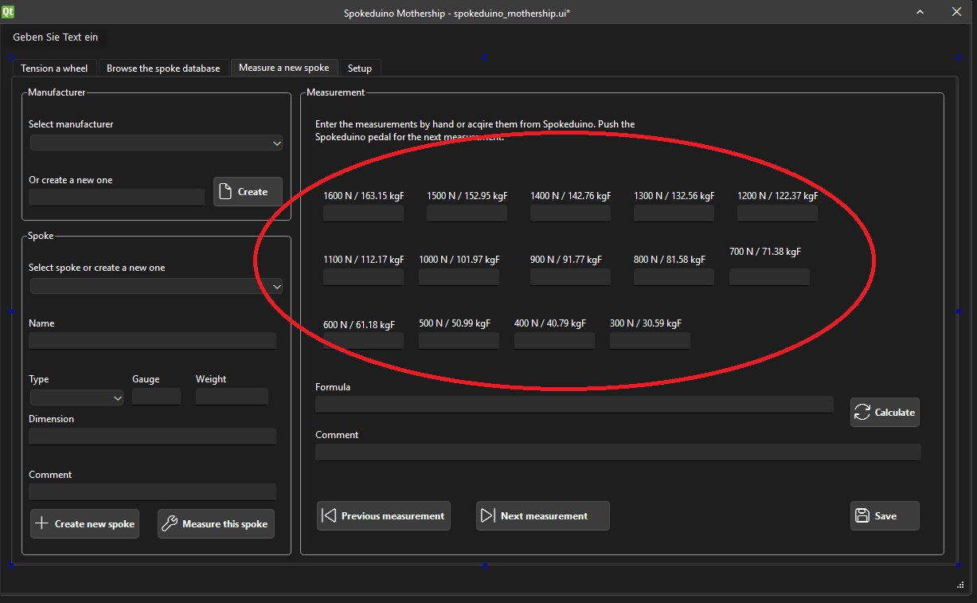Image resolution: width=977 pixels, height=603 pixels.
Task: Click the spoke Name input field
Action: pos(152,341)
